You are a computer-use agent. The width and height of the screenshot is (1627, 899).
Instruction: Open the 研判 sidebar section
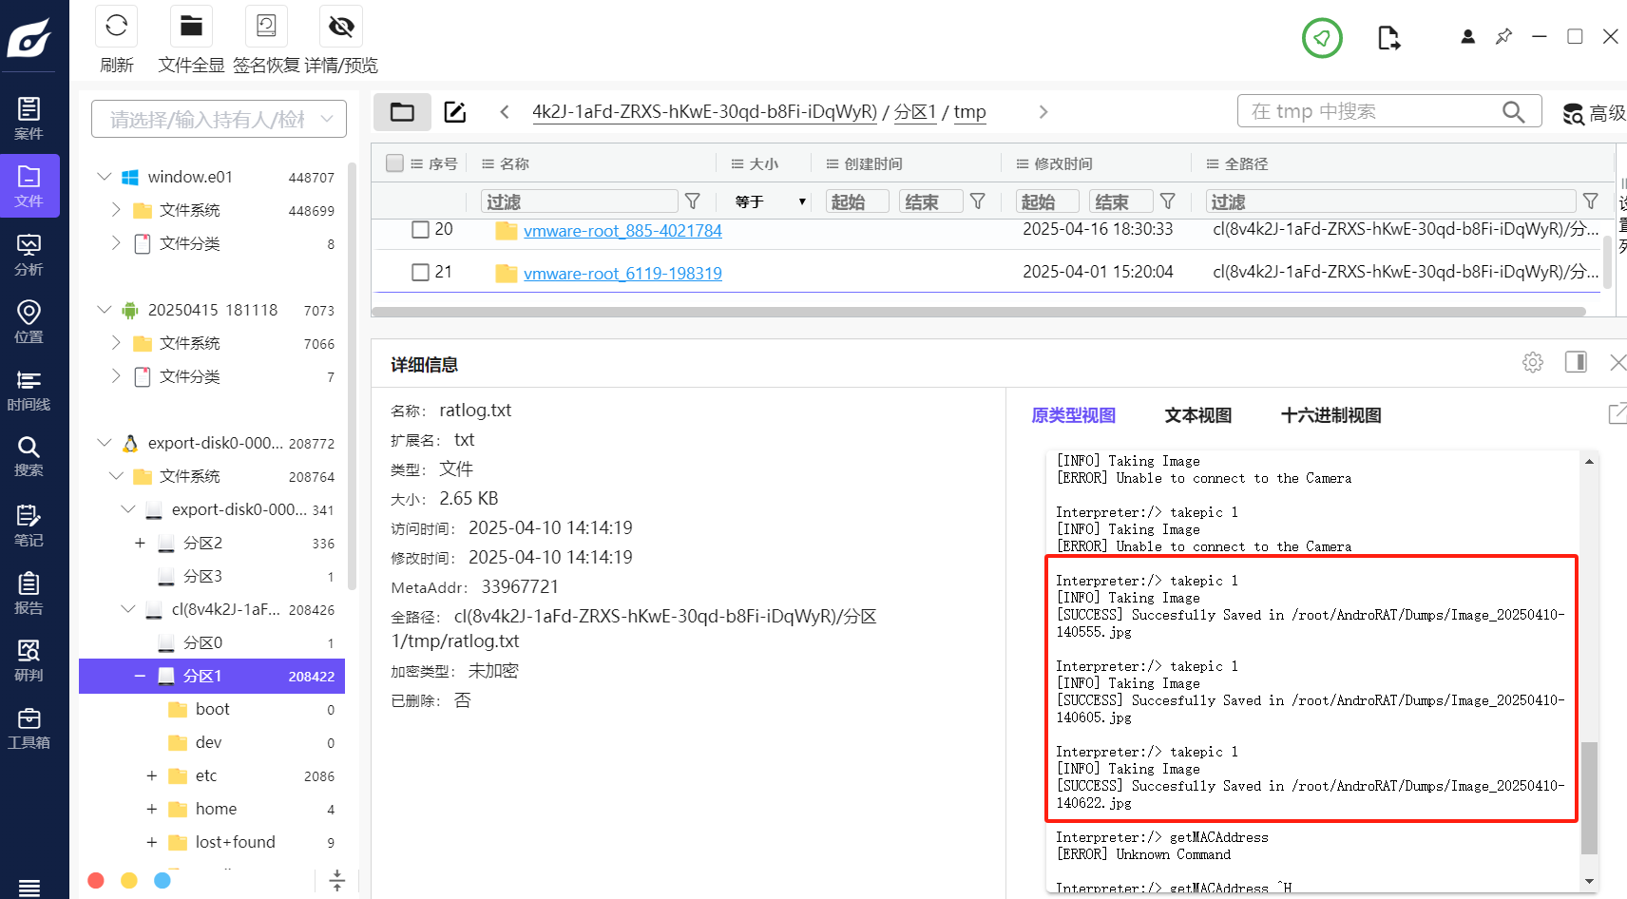click(29, 660)
